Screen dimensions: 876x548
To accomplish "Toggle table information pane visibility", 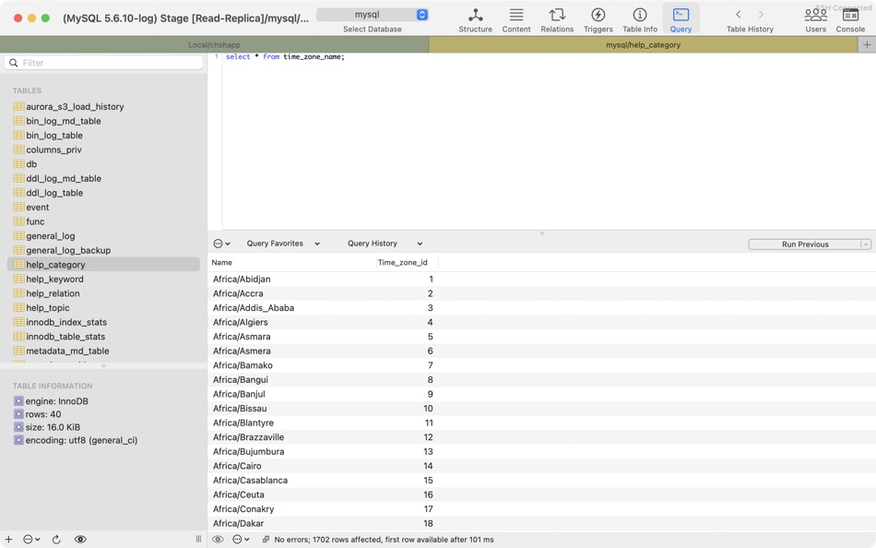I will [80, 539].
